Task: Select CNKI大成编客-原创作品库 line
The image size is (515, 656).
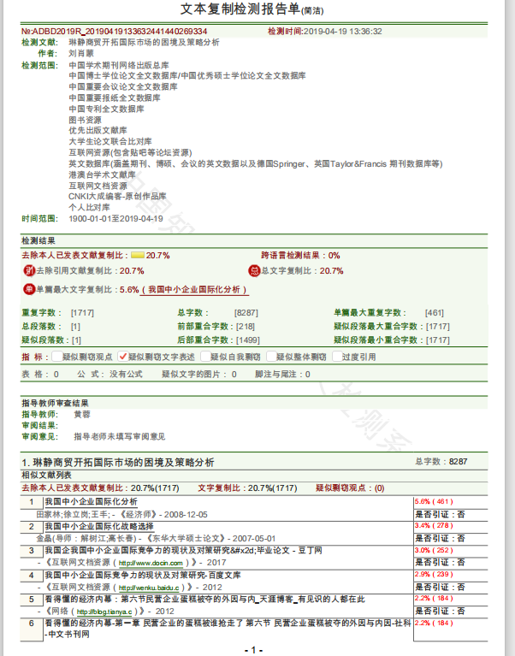Action: (117, 196)
